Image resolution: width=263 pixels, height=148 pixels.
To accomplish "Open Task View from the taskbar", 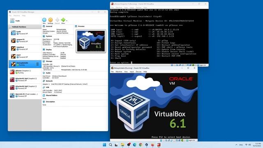I will coord(116,145).
